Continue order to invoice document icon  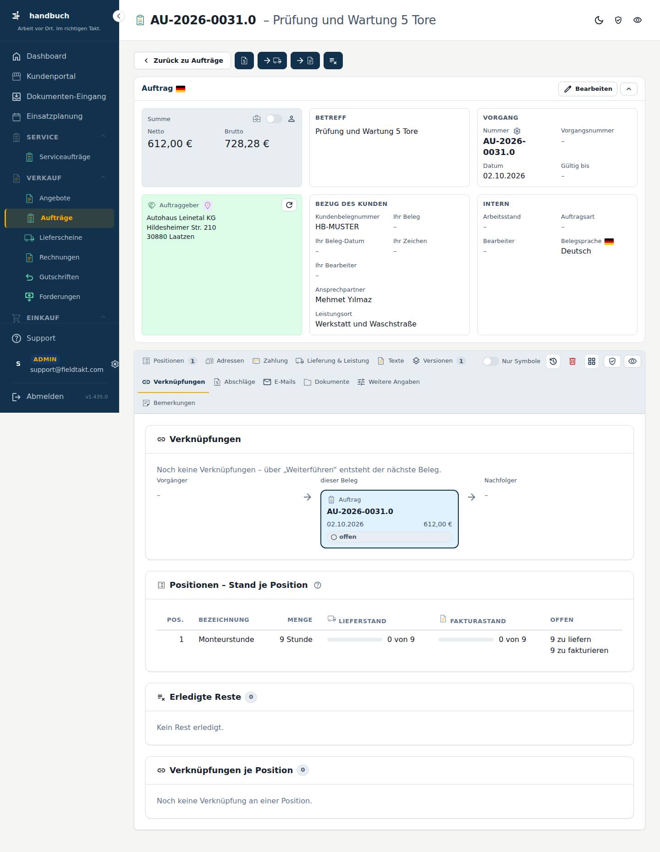point(305,61)
